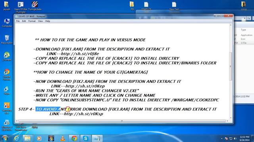Open VLC media player from taskbar
The height and width of the screenshot is (142, 254).
pyautogui.click(x=63, y=138)
